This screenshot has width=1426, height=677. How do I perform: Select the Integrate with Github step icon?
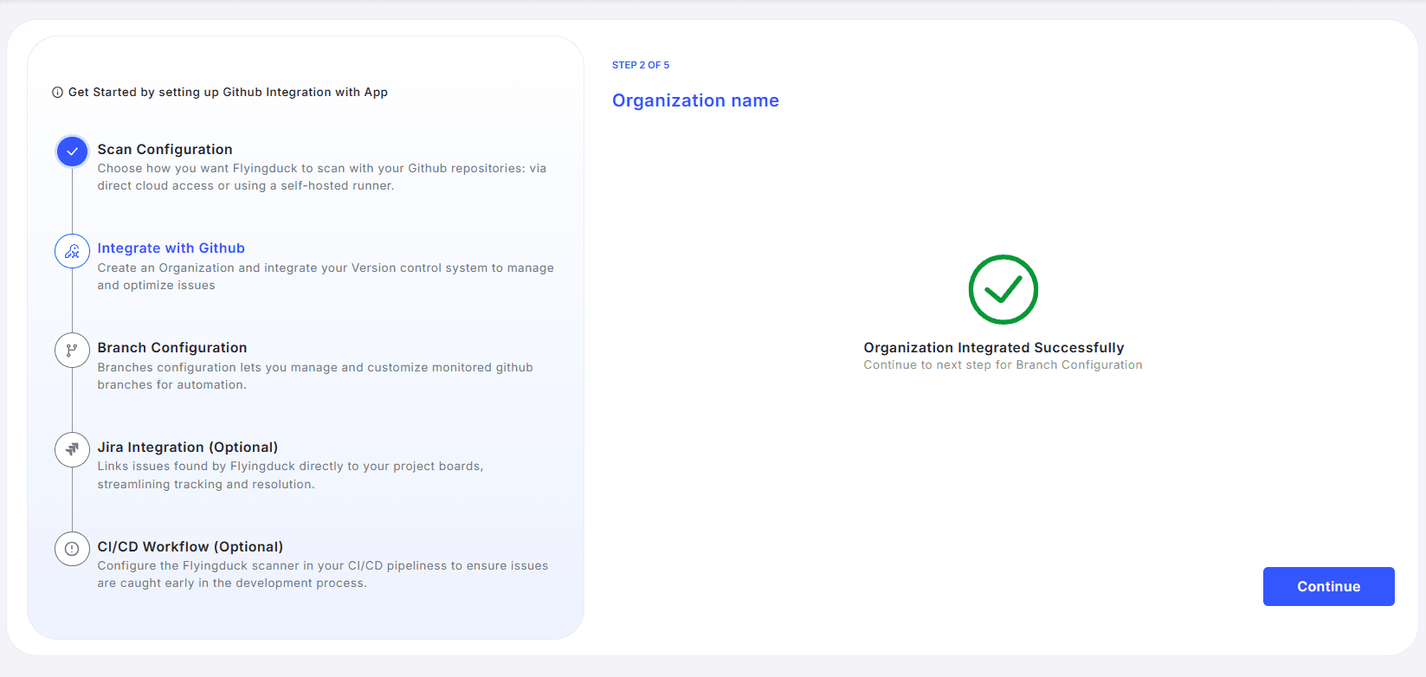point(72,251)
